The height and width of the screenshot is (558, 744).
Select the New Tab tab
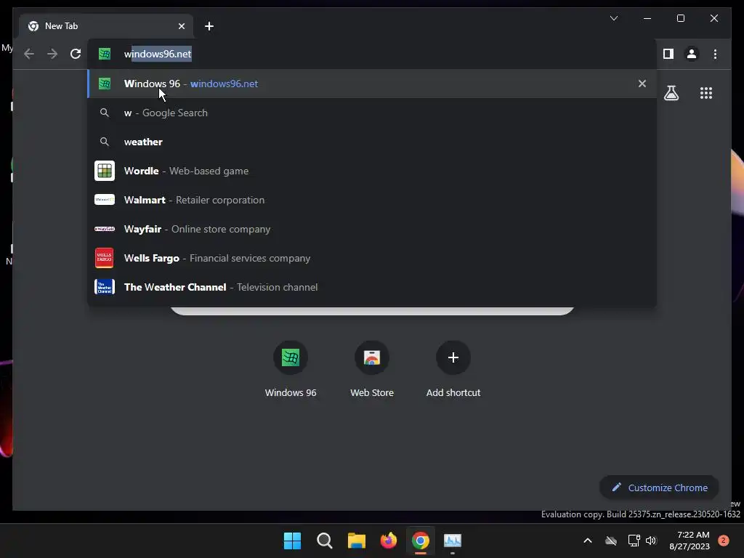tap(106, 26)
